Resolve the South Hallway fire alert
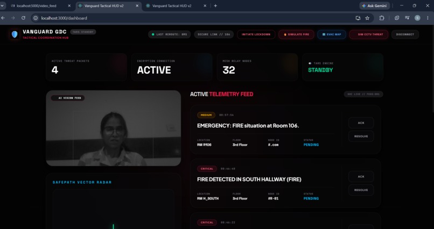Screen dimensions: 434x229 [361, 190]
